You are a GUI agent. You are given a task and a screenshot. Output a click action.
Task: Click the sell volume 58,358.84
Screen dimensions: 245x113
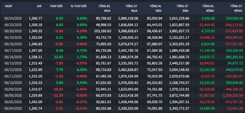coord(155,37)
